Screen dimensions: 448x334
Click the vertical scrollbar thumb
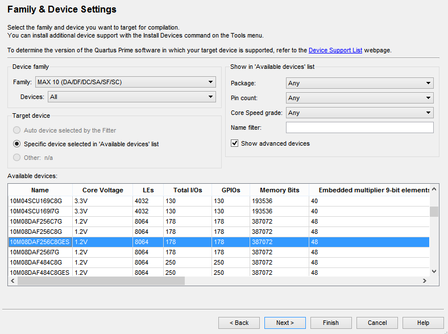pyautogui.click(x=434, y=212)
